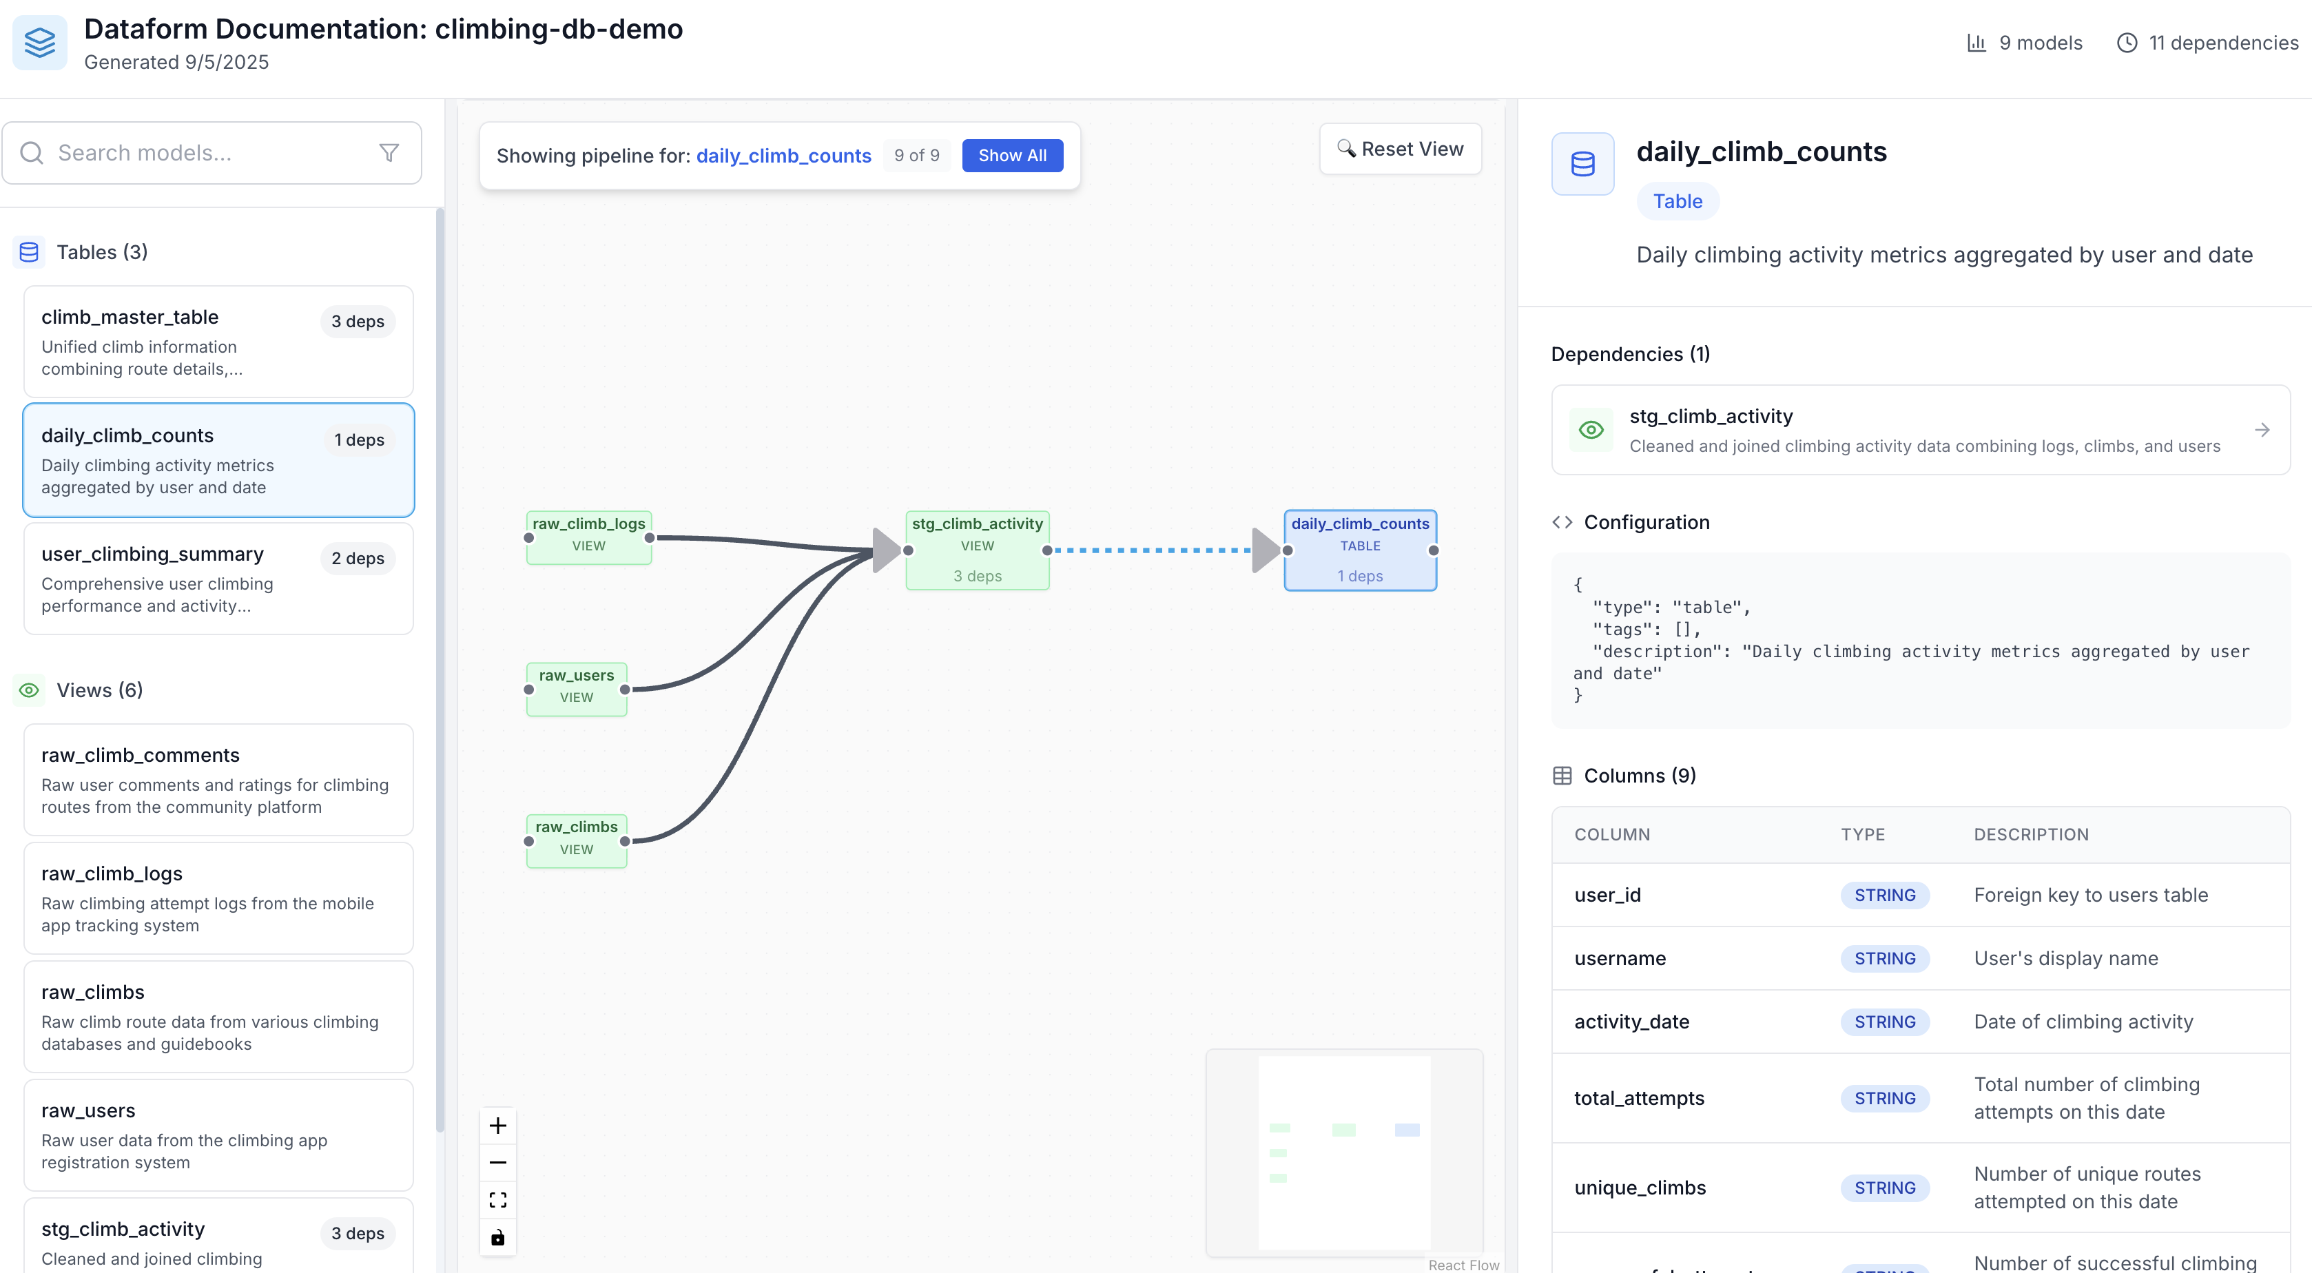
Task: Click the daily_climb_counts database icon in details
Action: point(1582,164)
